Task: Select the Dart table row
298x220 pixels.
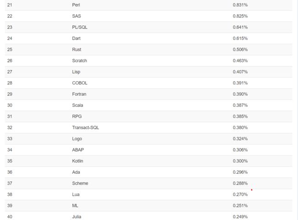Action: [x=149, y=38]
